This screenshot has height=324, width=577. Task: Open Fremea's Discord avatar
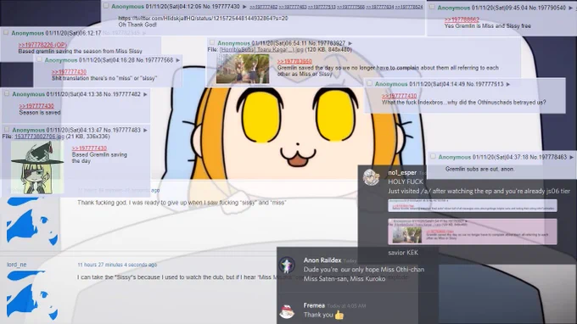point(287,311)
